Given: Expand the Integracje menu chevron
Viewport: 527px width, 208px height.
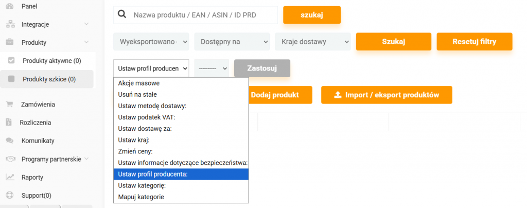Looking at the screenshot, I should 86,24.
